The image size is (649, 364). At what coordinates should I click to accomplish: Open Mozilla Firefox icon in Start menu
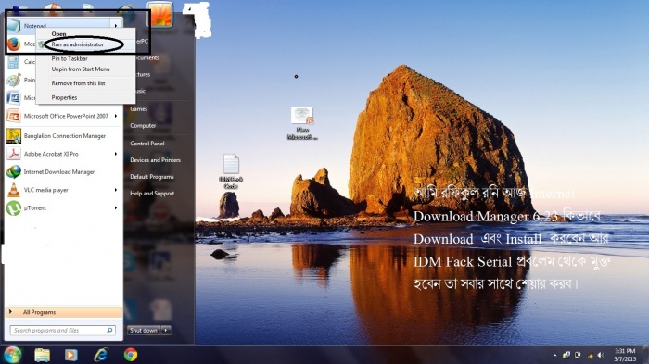(x=14, y=44)
